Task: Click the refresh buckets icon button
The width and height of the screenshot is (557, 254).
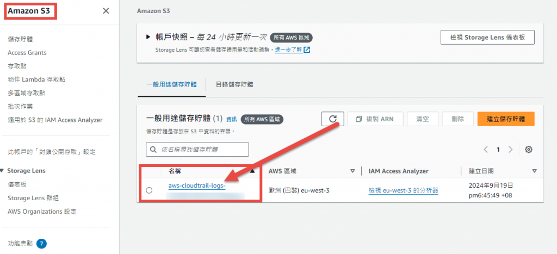Action: coord(333,119)
